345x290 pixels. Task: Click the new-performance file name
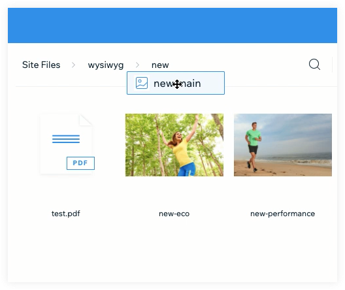pyautogui.click(x=282, y=214)
